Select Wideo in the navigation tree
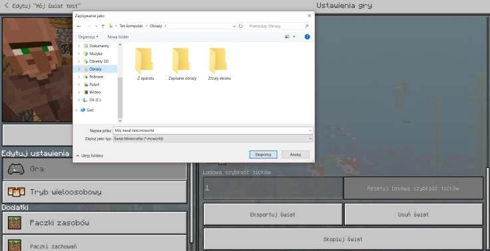The image size is (490, 251). tap(95, 92)
